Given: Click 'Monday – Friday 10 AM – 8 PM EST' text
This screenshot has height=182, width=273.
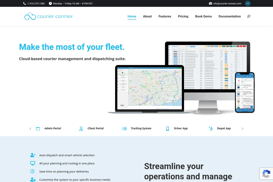Looking at the screenshot, I should pyautogui.click(x=73, y=3).
